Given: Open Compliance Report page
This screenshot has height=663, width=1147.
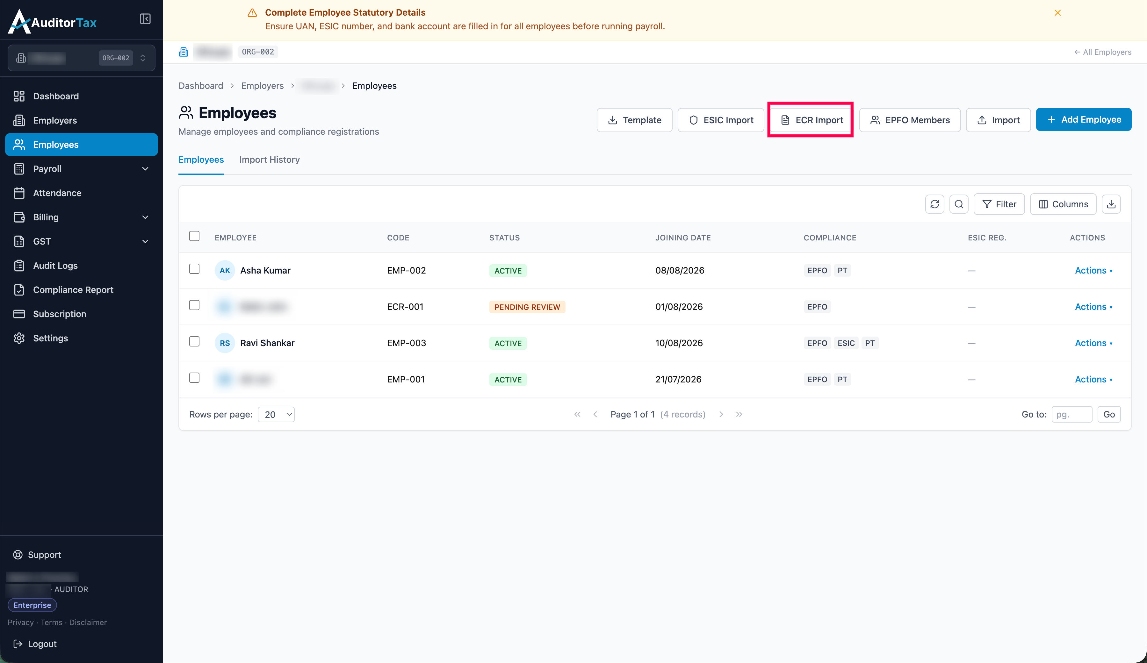Looking at the screenshot, I should pyautogui.click(x=82, y=289).
